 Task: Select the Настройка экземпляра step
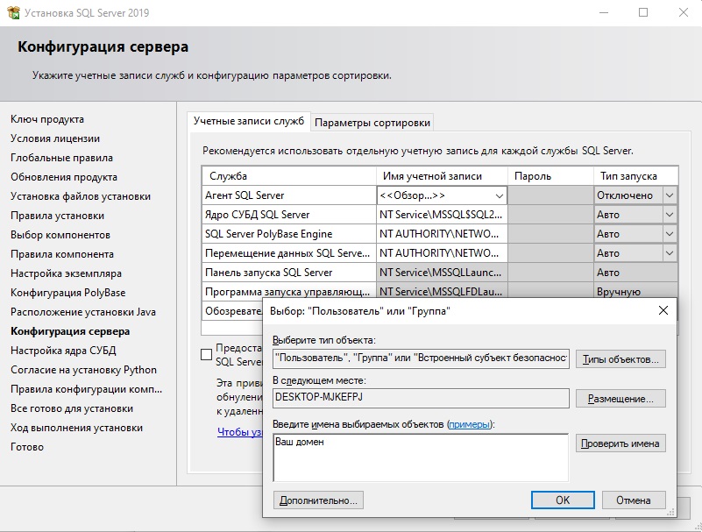[x=67, y=273]
